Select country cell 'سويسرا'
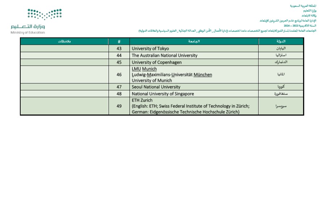This screenshot has height=204, width=327. point(281,106)
